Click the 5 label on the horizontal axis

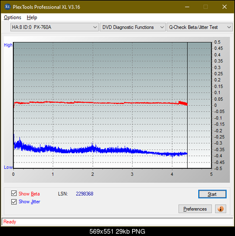tap(211, 174)
